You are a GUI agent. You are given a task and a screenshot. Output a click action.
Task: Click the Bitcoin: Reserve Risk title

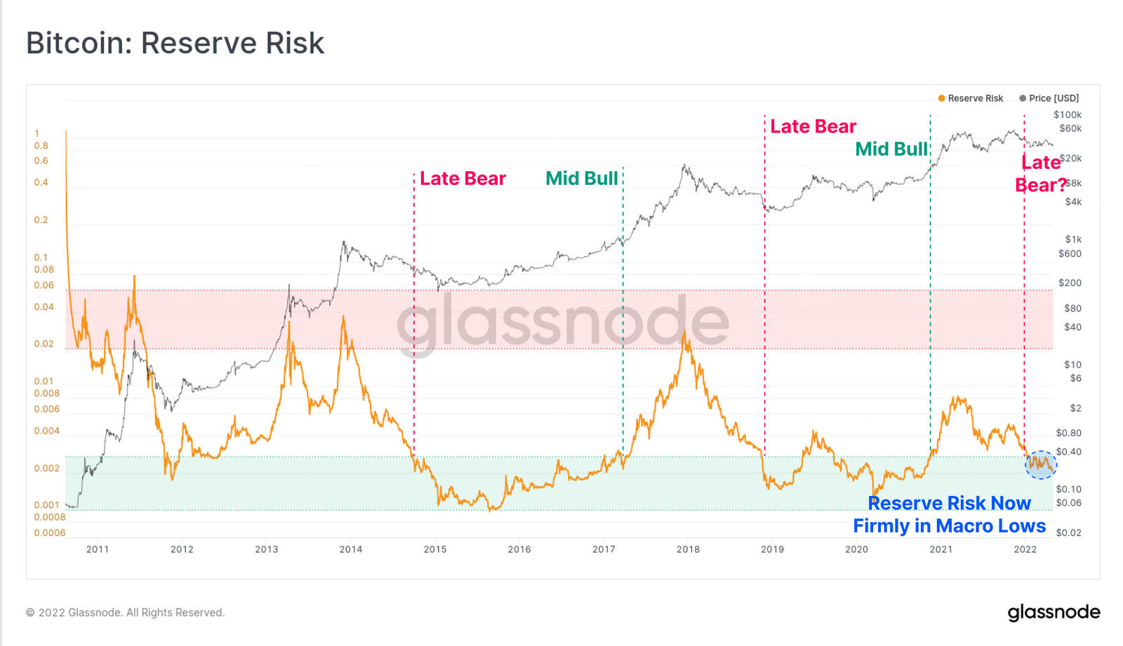click(x=175, y=43)
